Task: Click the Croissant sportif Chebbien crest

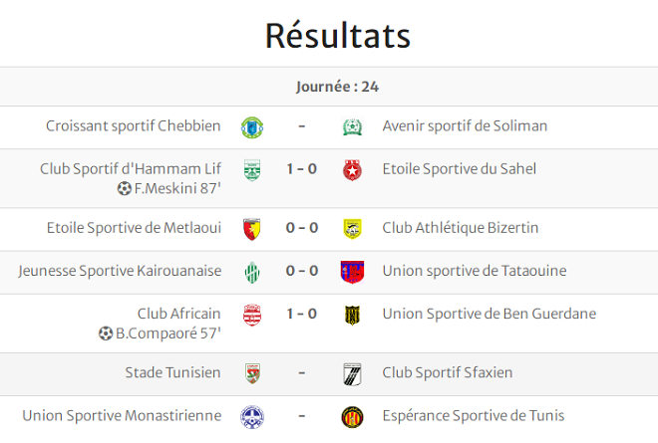Action: pyautogui.click(x=251, y=127)
